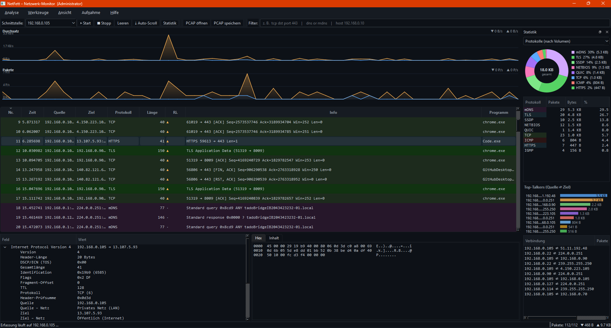Select the Identification field row
Viewport: 611px width, 328px height.
coord(123,272)
